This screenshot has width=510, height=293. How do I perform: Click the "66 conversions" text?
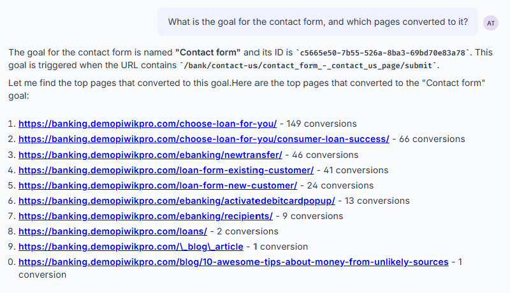[x=432, y=139]
